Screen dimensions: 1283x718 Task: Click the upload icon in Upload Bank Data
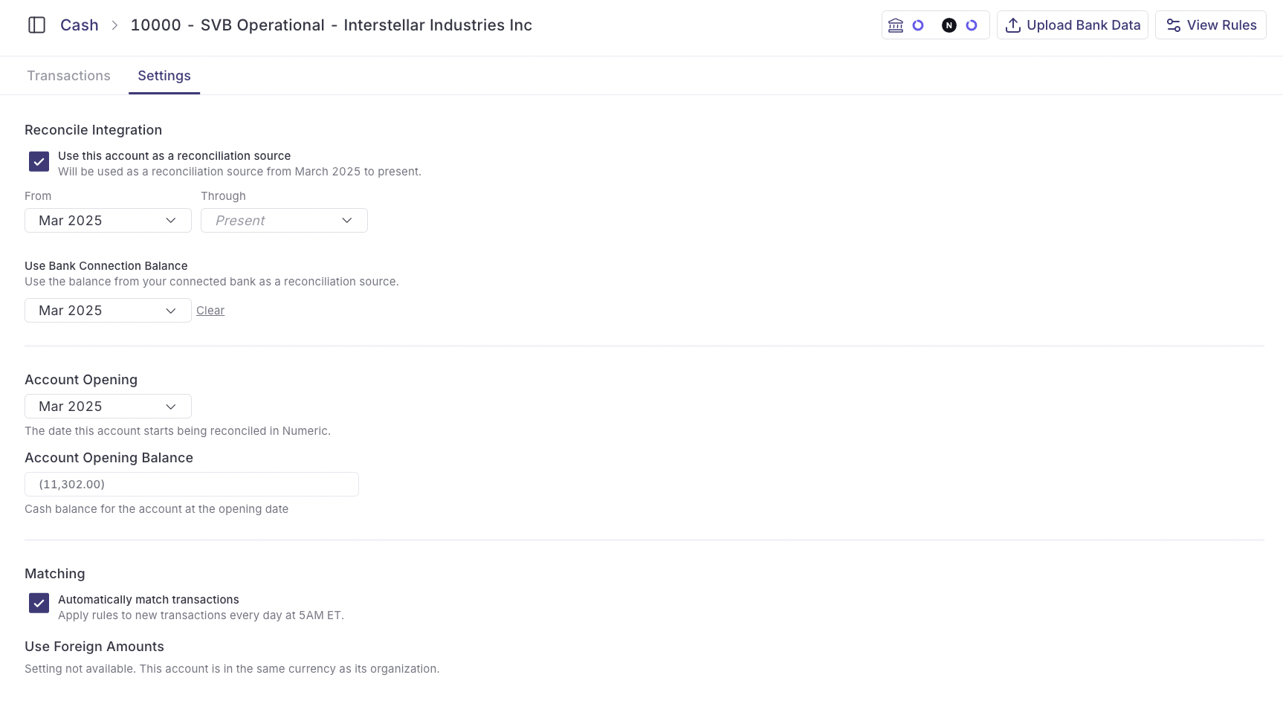[1012, 25]
